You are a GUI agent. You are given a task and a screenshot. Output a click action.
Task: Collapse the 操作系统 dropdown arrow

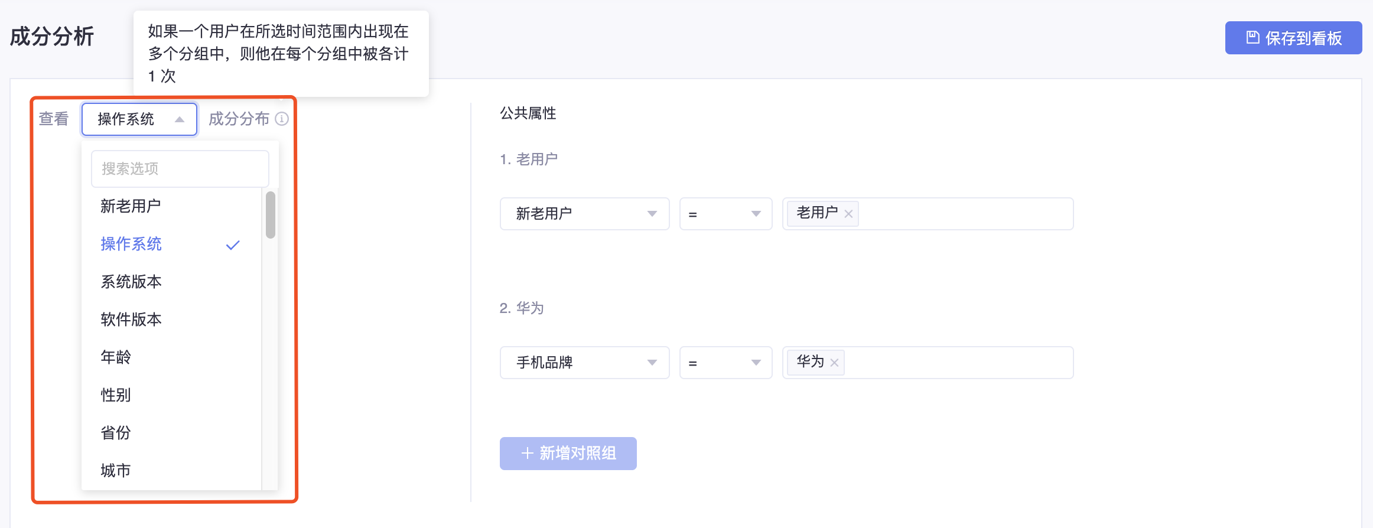click(x=180, y=119)
